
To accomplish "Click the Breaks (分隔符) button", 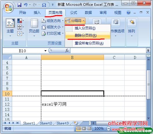I will 75,21.
